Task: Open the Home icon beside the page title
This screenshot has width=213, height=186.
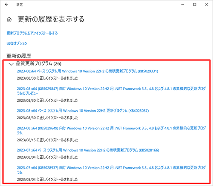Action: pos(9,20)
